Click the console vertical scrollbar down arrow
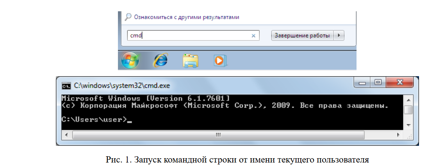 click(x=408, y=125)
